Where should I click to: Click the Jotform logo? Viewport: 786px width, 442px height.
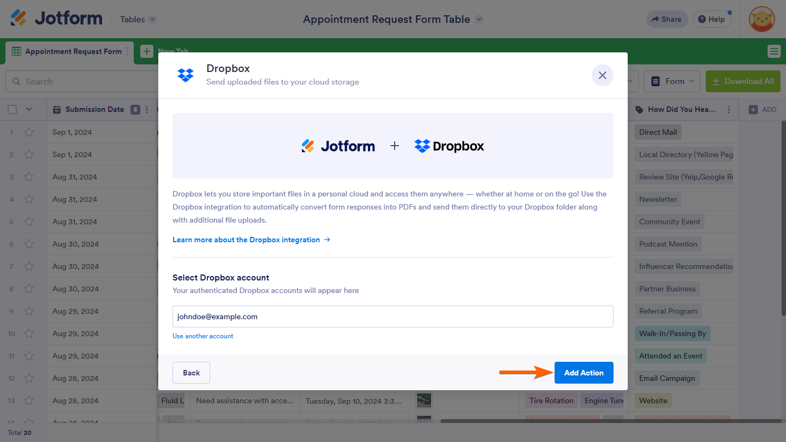(56, 19)
